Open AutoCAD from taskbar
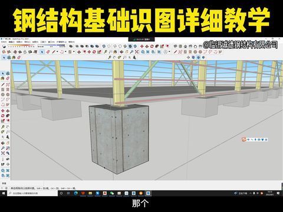This screenshot has height=212, width=283. [105, 193]
